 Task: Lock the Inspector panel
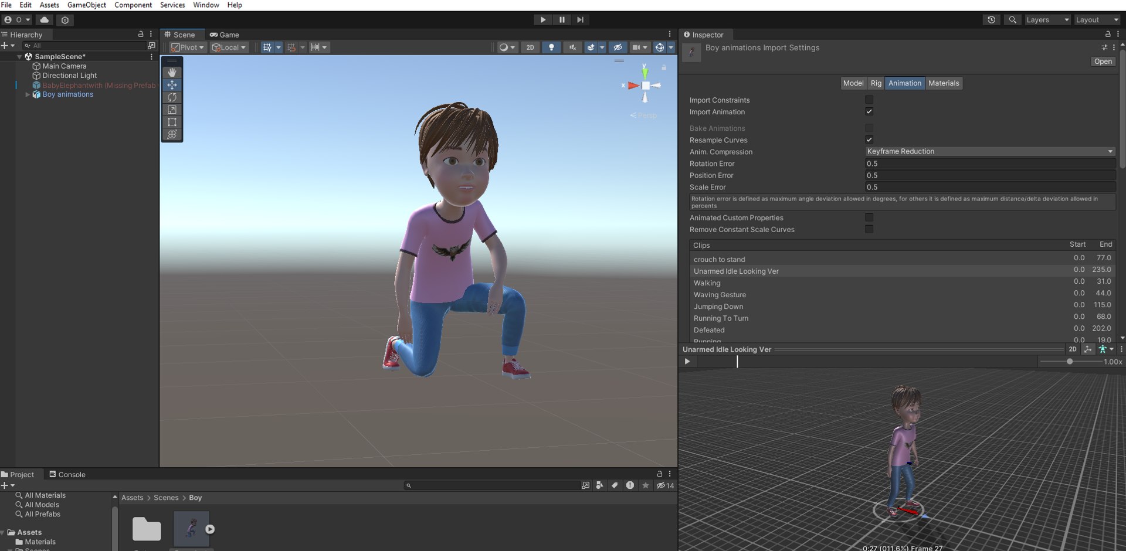coord(1107,34)
